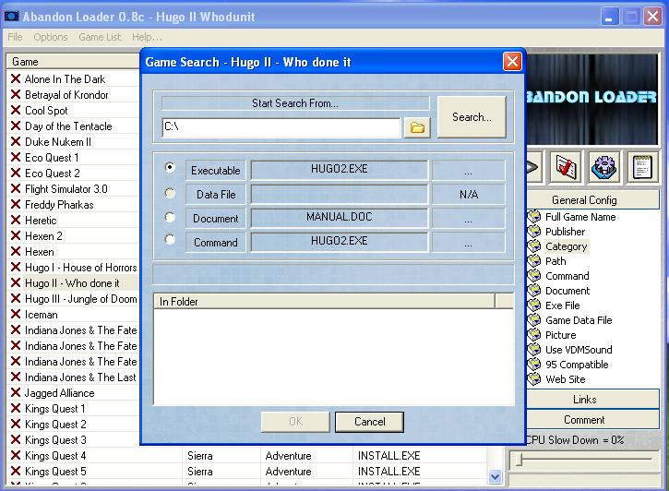
Task: Click the In Folder column header
Action: pyautogui.click(x=324, y=301)
